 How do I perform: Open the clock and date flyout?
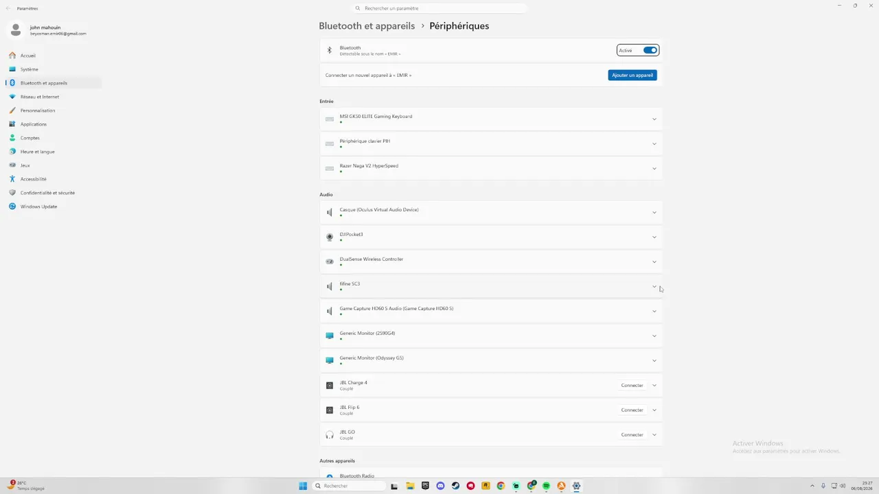pyautogui.click(x=862, y=486)
